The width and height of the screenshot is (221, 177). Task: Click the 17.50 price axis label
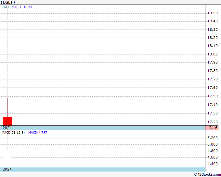[x=213, y=96]
